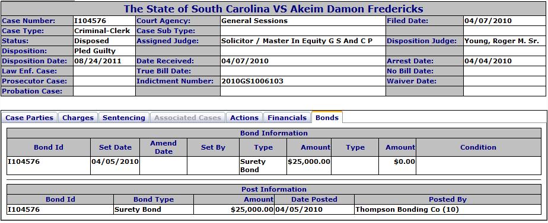Viewport: 548px width, 223px height.
Task: Open the Financials tab
Action: (287, 118)
